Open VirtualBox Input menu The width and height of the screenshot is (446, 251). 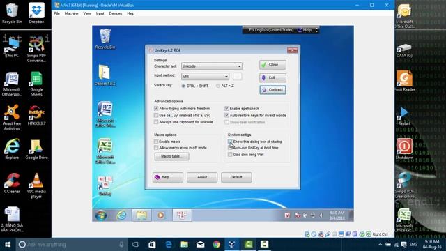[100, 13]
